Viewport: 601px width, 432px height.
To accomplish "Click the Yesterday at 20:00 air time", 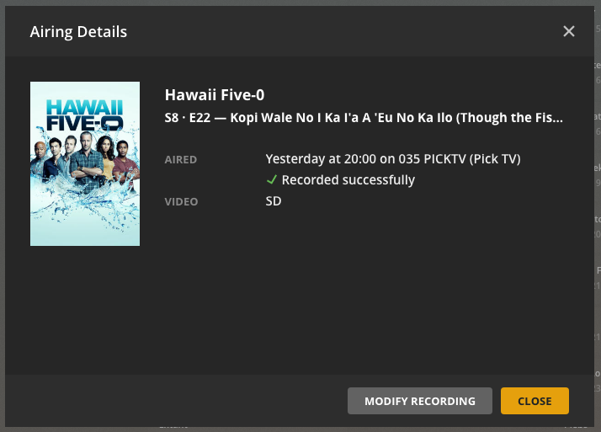I will 318,158.
